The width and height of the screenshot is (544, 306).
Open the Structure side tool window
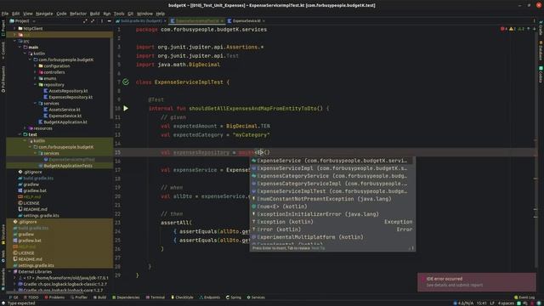(3, 235)
